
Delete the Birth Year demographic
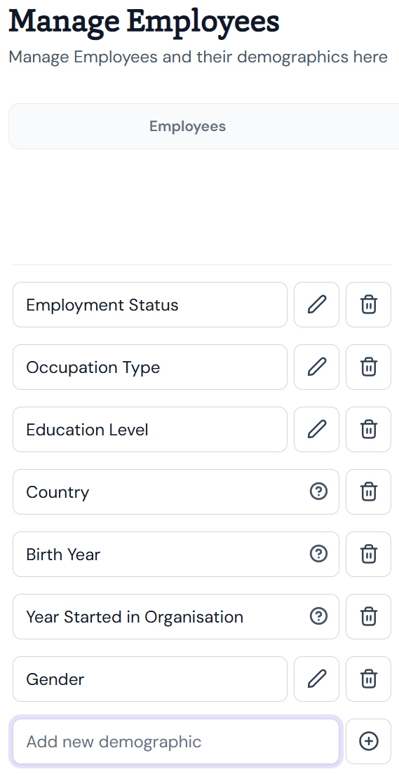click(x=368, y=554)
